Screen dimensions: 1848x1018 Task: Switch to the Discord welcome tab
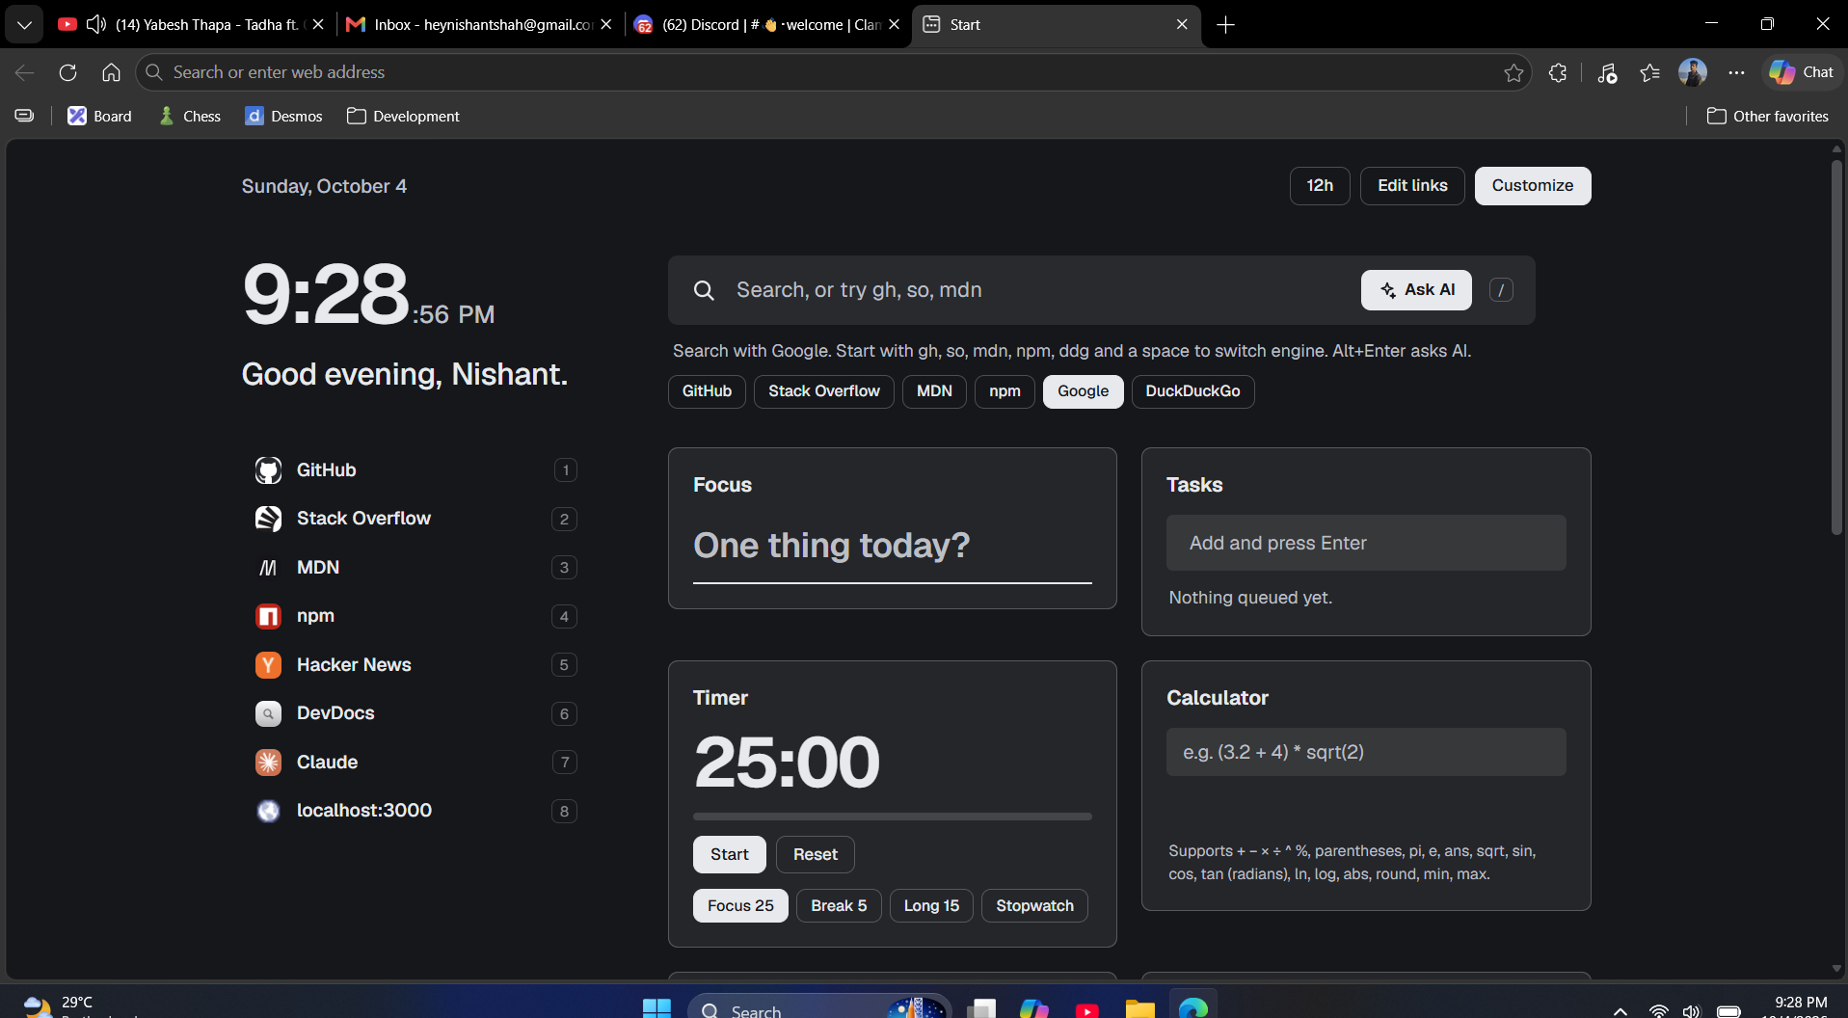coord(767,24)
